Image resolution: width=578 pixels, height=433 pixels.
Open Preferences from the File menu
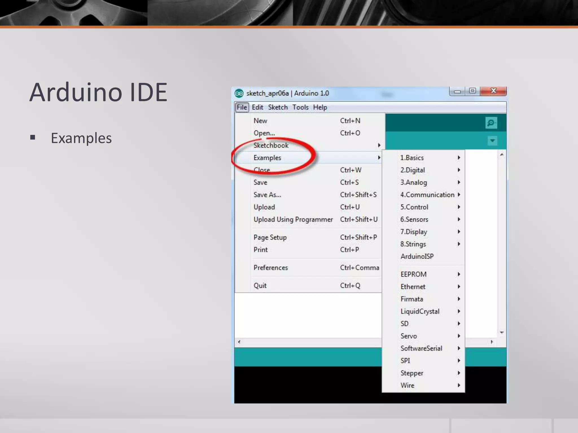(308, 268)
